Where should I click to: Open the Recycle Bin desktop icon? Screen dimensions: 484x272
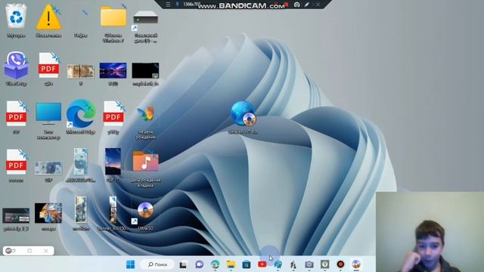tap(16, 16)
